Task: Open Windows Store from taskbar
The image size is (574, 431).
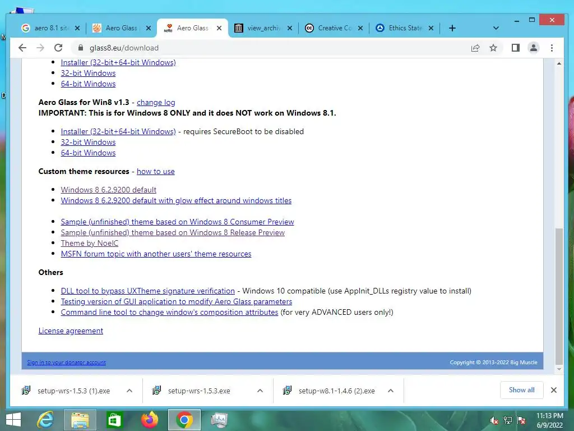Action: pyautogui.click(x=114, y=420)
